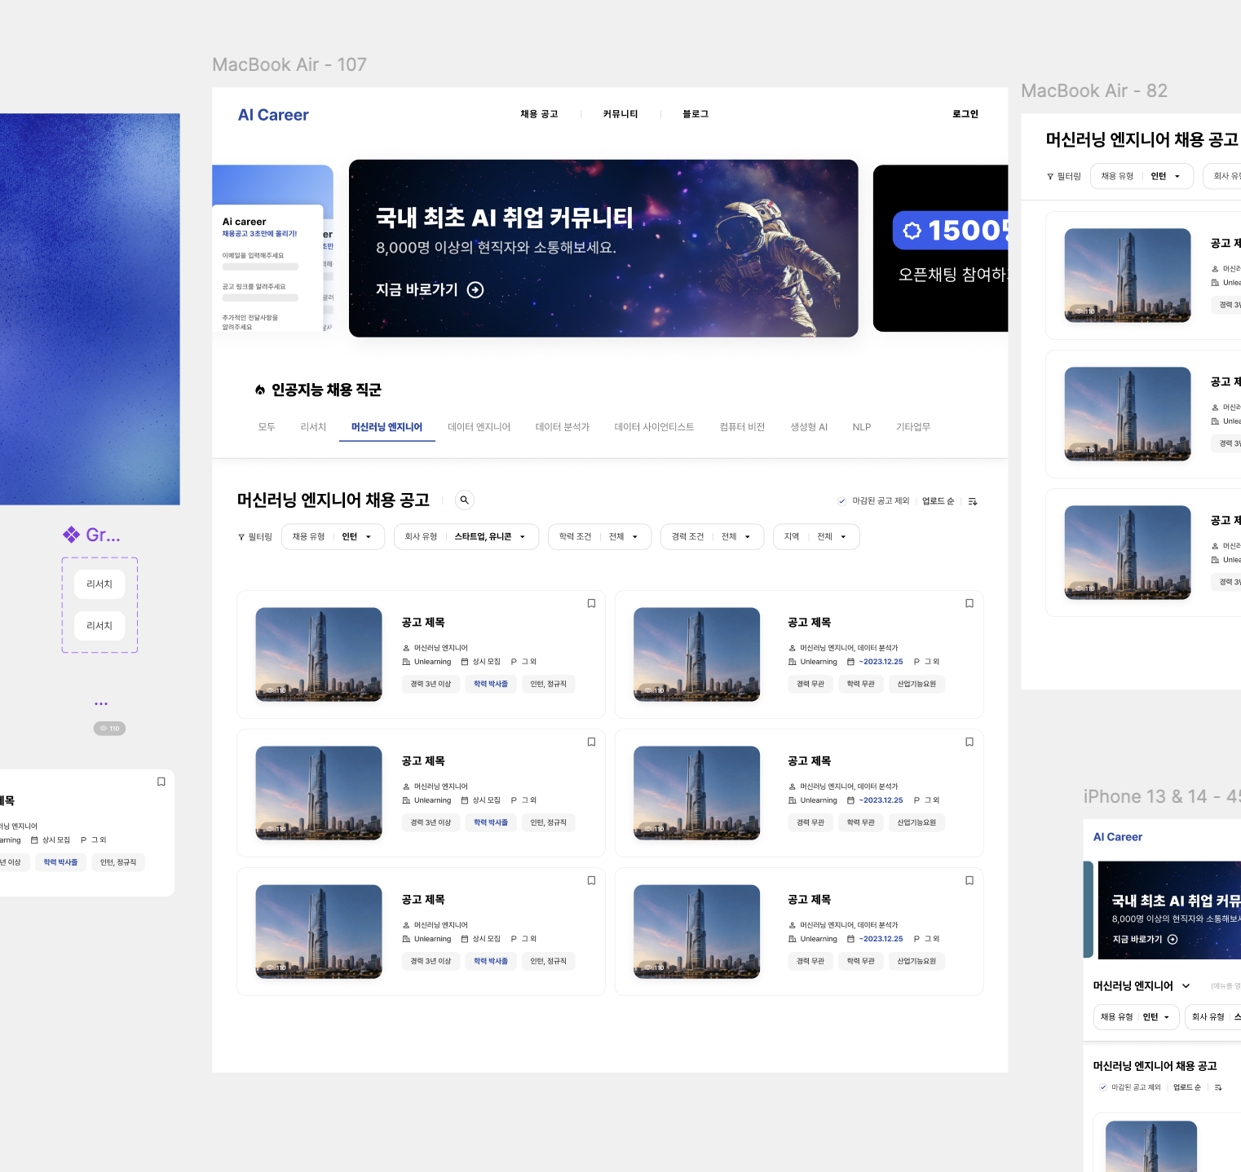
Task: Bookmark the bottom-left job card in MacBook Air - 107
Action: (592, 881)
